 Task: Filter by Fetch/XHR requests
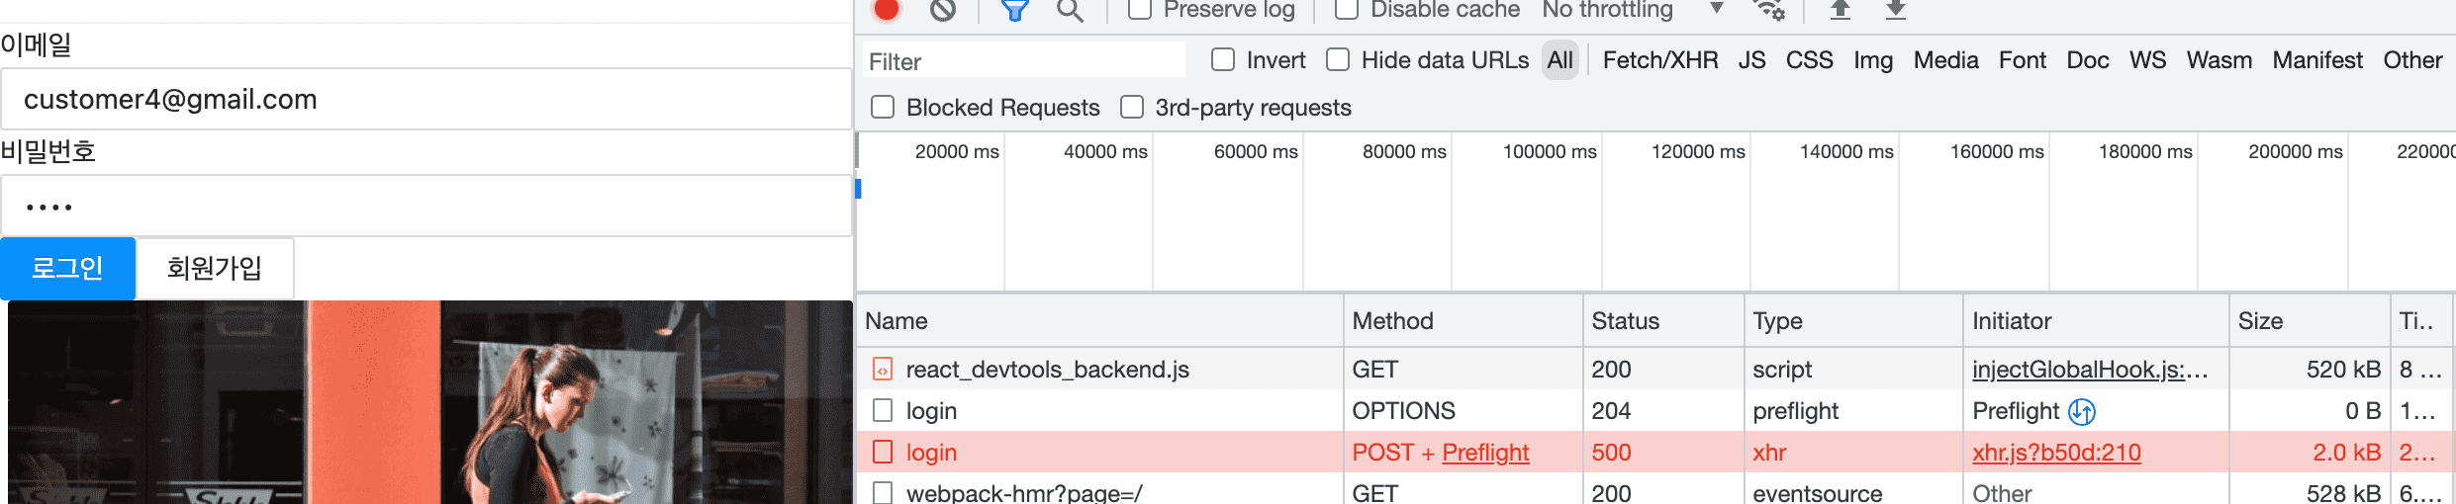click(x=1659, y=60)
